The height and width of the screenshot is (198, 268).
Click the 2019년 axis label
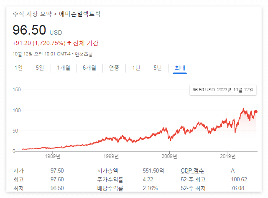[x=228, y=156]
